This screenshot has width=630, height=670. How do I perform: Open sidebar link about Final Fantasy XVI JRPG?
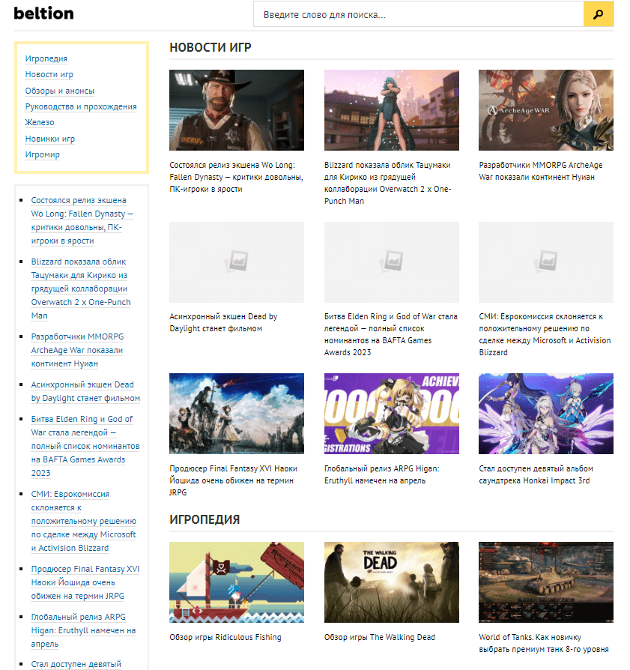[85, 582]
